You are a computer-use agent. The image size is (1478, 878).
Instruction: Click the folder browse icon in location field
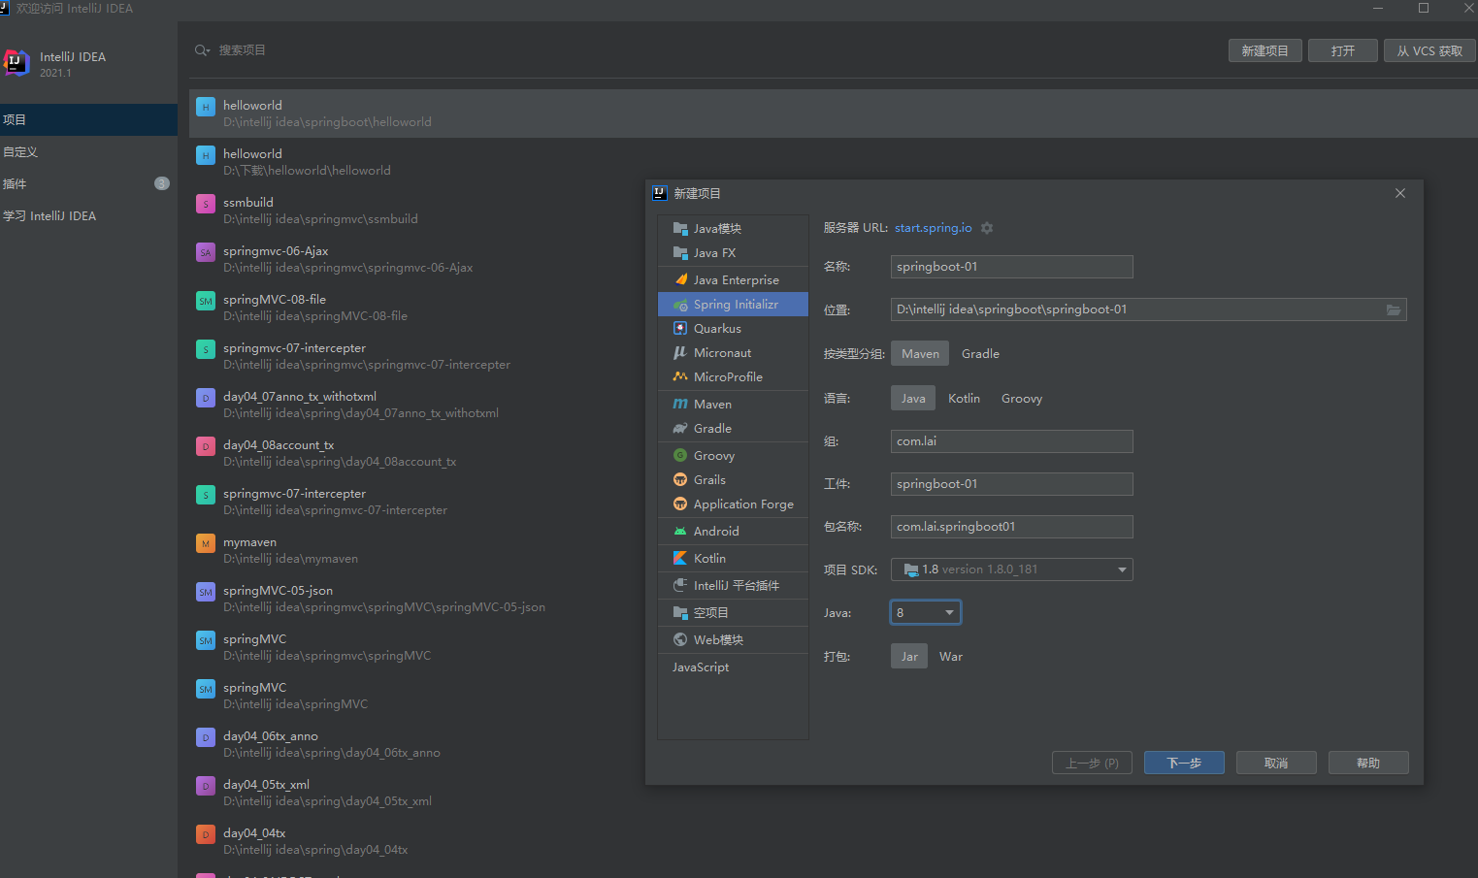[x=1394, y=309]
